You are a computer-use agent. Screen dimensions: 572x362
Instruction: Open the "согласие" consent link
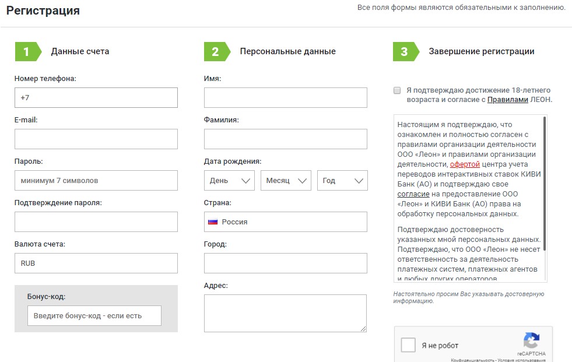413,194
